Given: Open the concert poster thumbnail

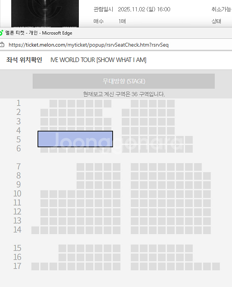Looking at the screenshot, I should (x=45, y=14).
